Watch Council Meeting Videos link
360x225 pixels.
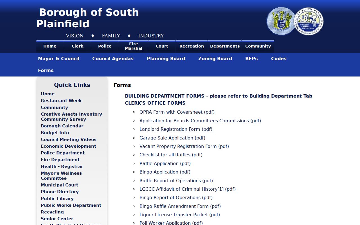[69, 139]
